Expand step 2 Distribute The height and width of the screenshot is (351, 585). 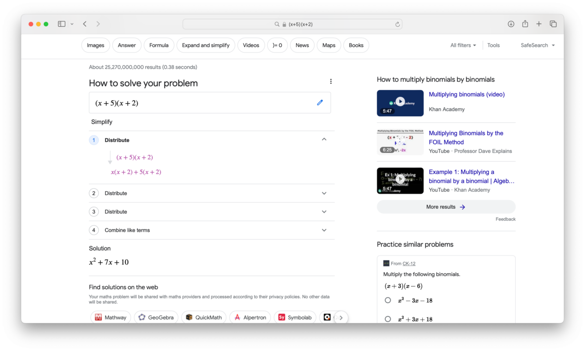point(324,193)
